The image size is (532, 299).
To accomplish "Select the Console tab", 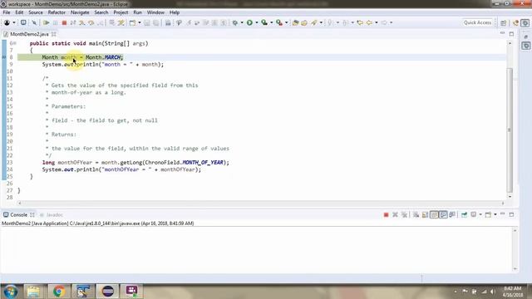I will [x=18, y=214].
